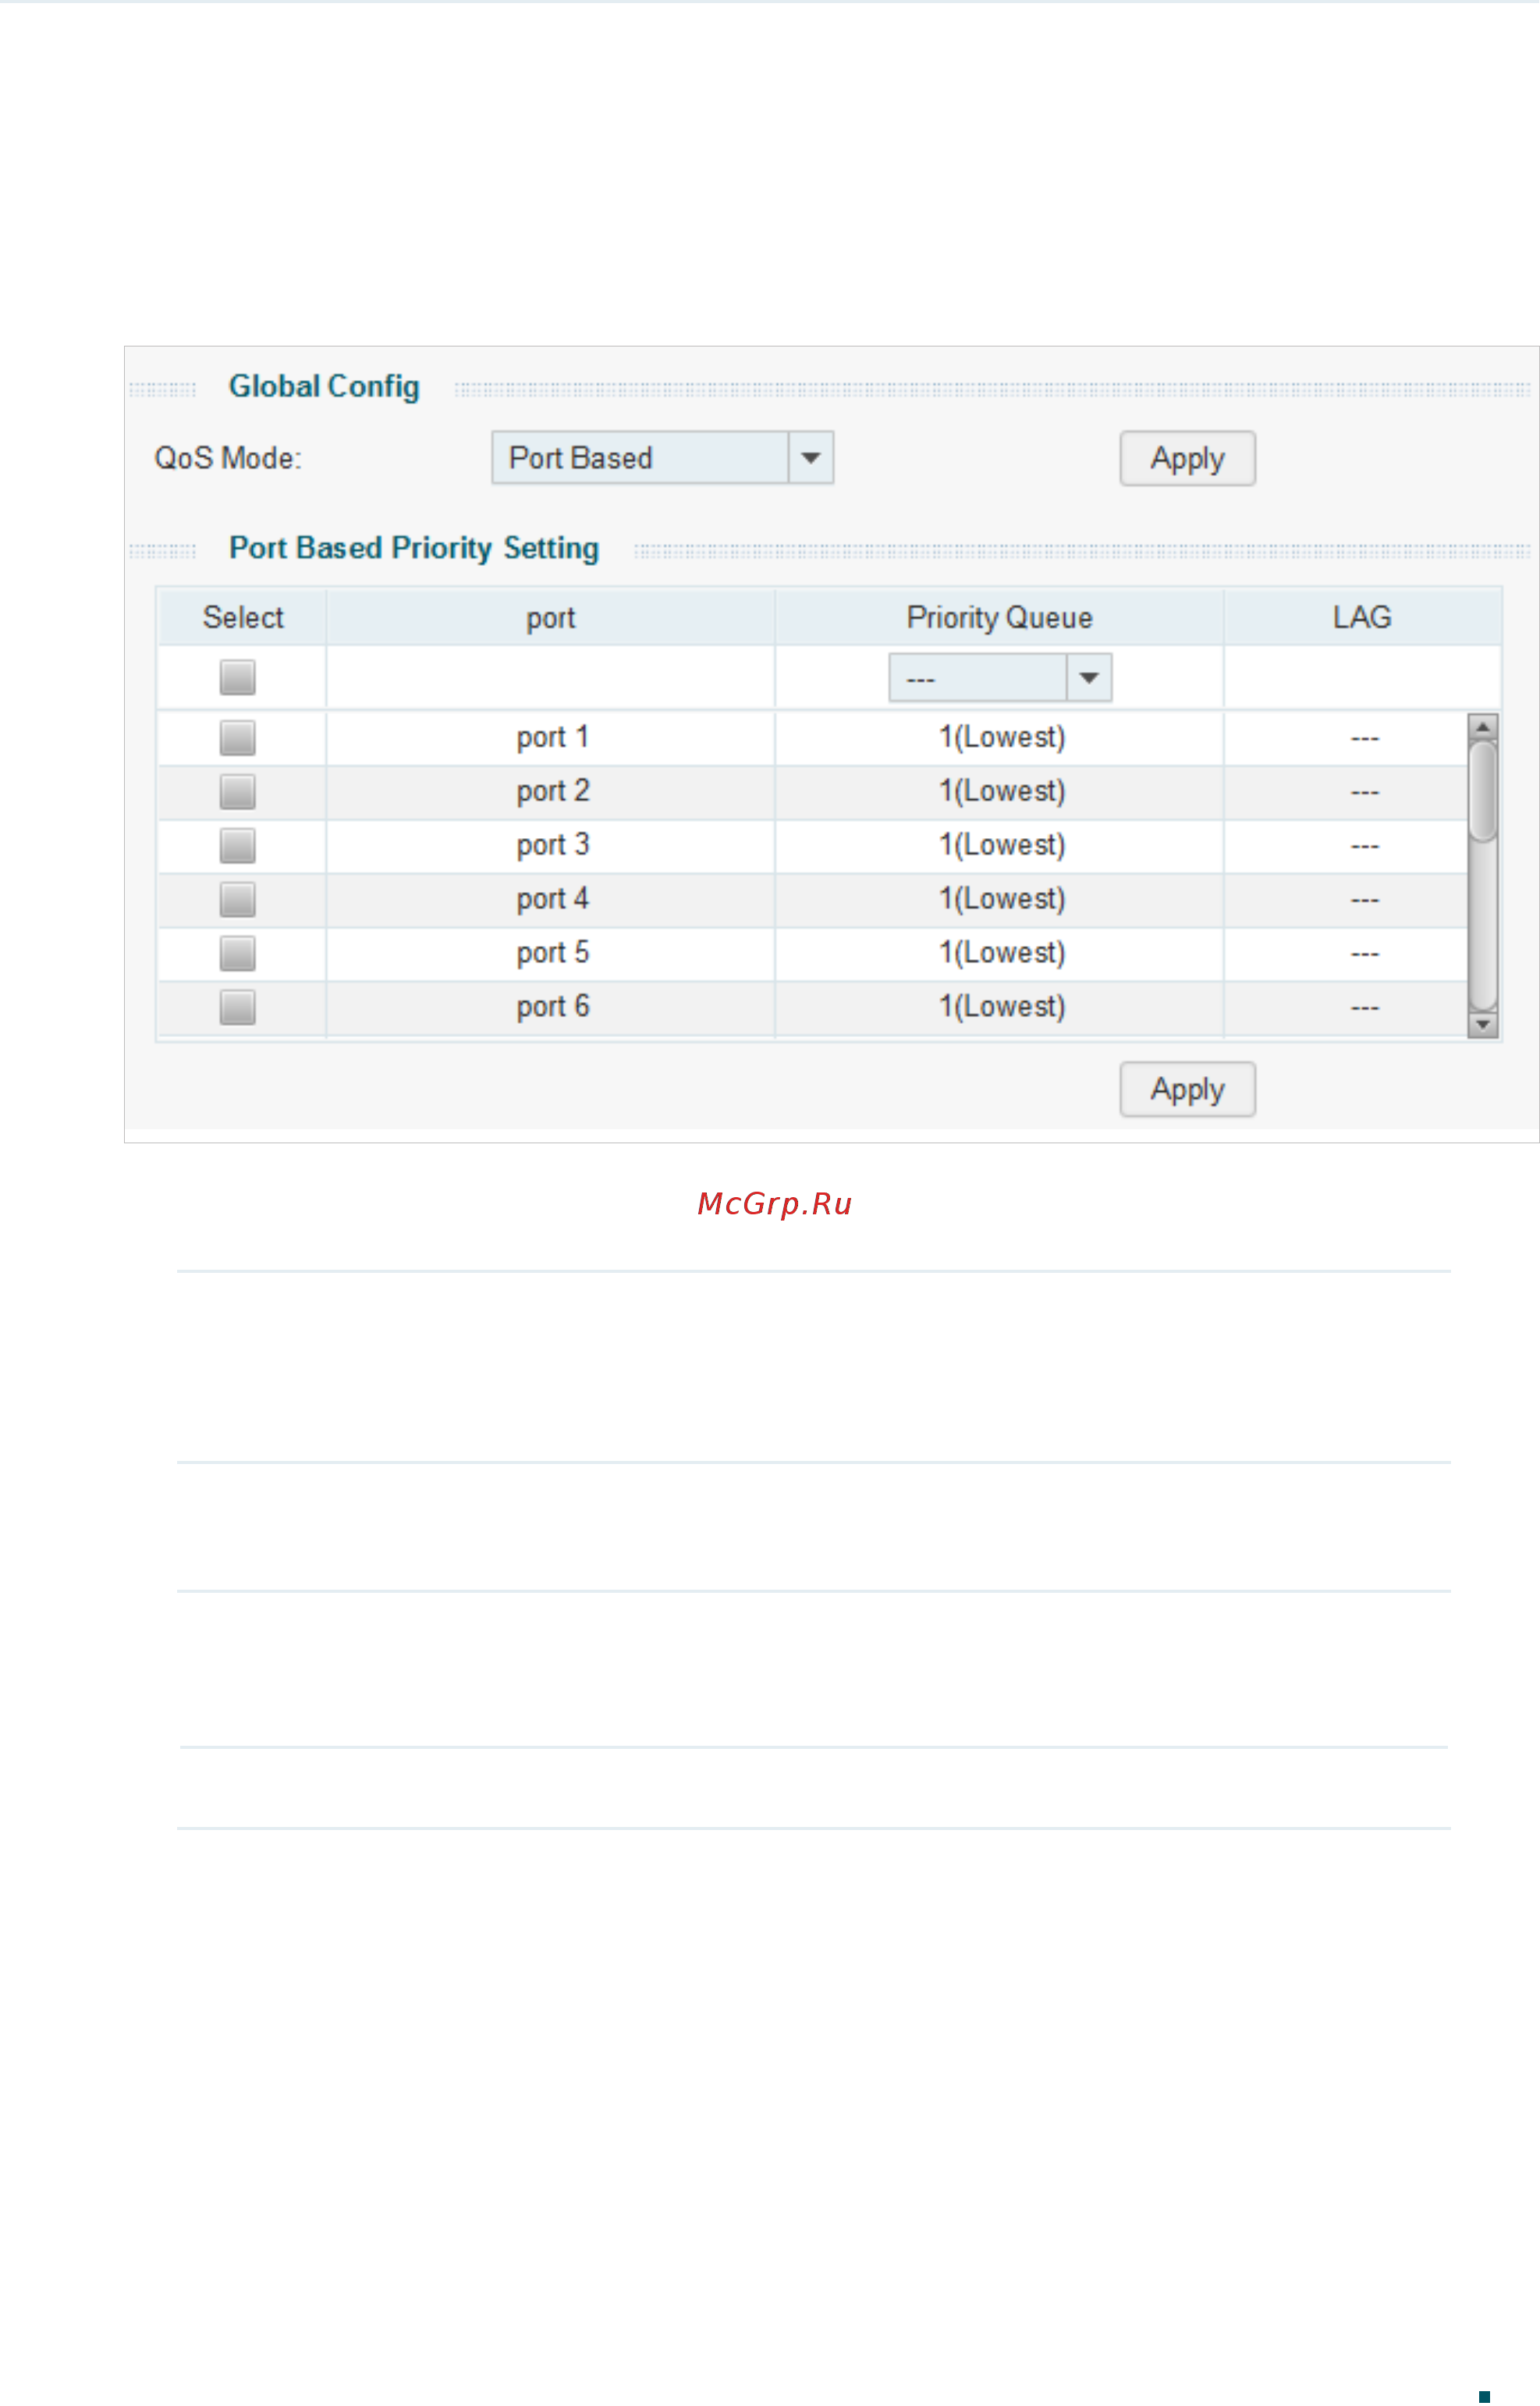The image size is (1540, 2406).
Task: Click 1(Lowest) value in port 4 row
Action: 1002,899
